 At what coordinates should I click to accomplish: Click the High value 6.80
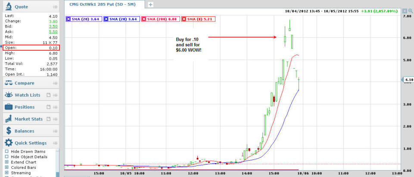pyautogui.click(x=53, y=53)
